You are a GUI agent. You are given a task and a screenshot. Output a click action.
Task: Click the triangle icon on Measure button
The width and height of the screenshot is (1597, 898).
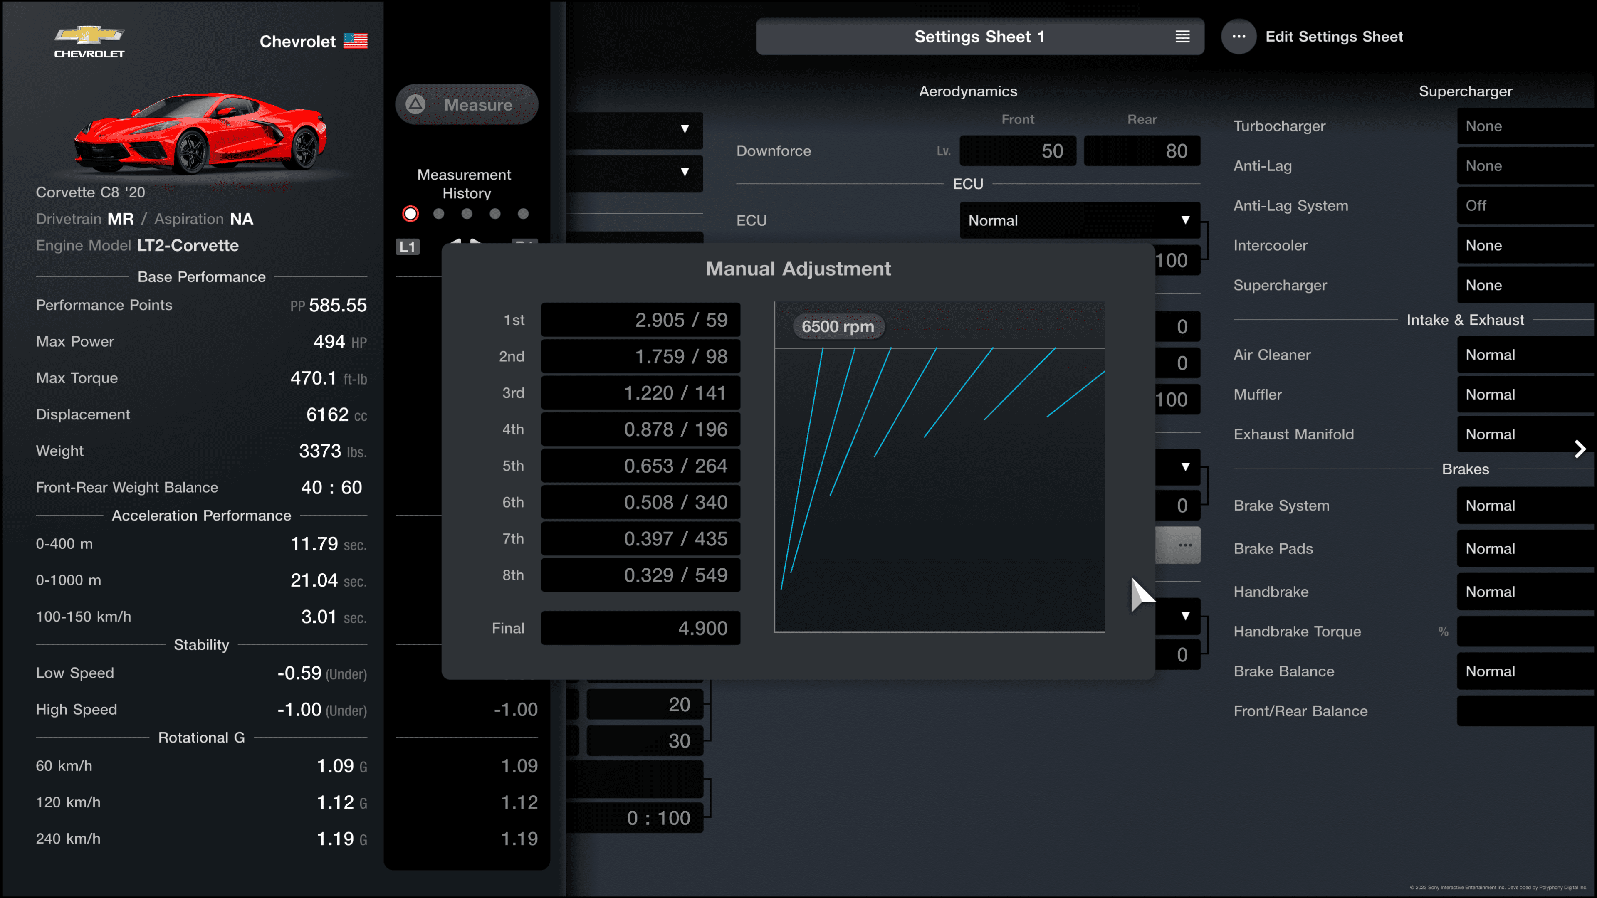click(415, 104)
